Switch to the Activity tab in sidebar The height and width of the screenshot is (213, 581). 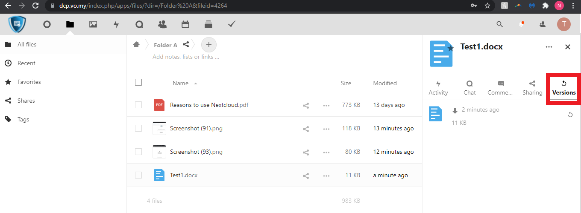click(438, 88)
